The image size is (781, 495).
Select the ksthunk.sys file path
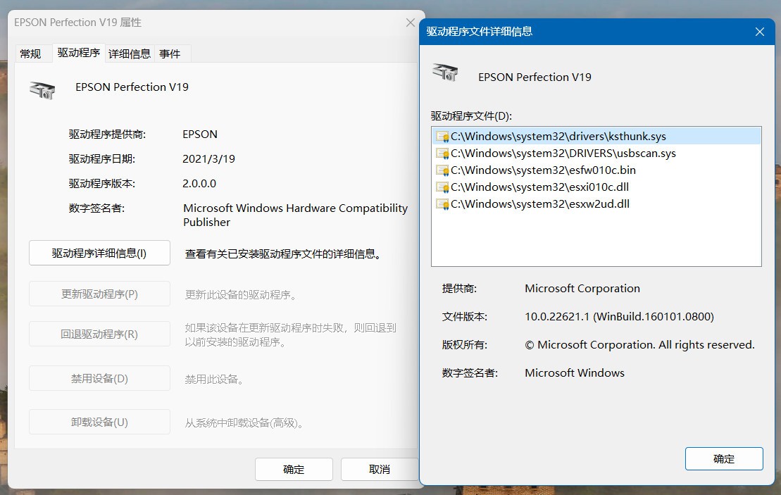pyautogui.click(x=596, y=137)
